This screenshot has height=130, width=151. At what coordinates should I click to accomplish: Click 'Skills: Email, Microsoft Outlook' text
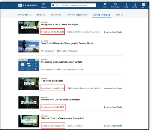(70, 70)
